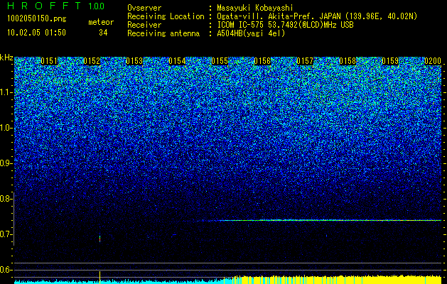The image size is (447, 284).
Task: Click the Ovserver field label
Action: 144,8
